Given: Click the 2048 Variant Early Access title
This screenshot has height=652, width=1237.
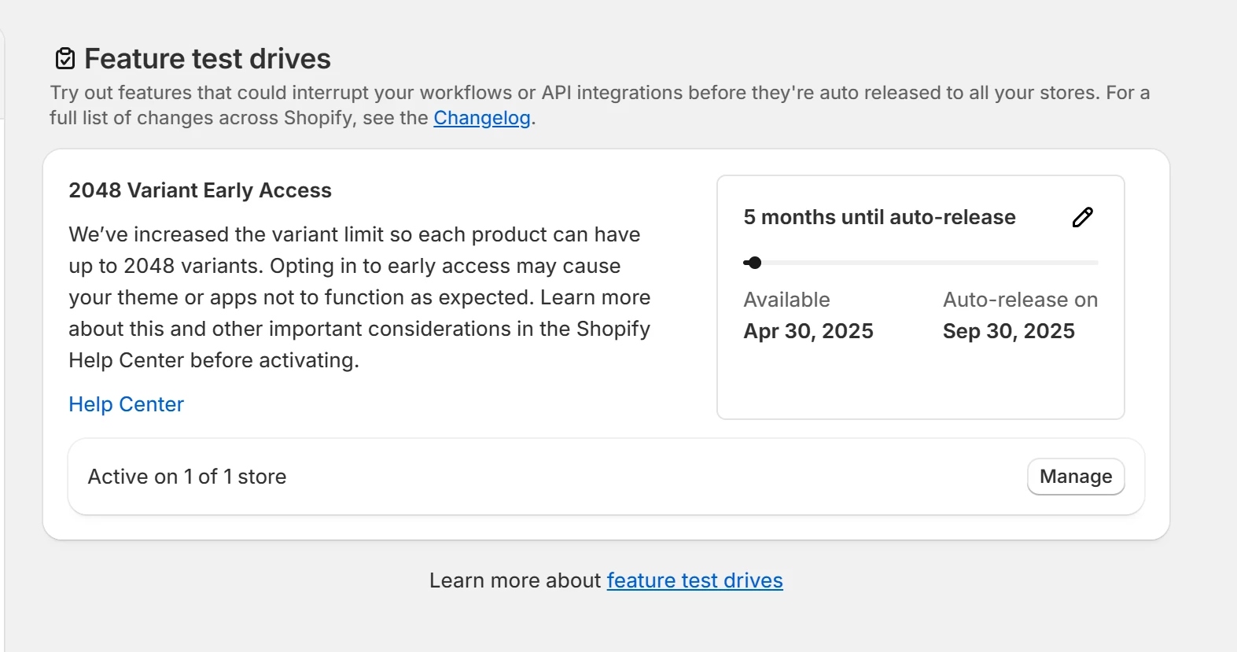Looking at the screenshot, I should [x=200, y=190].
